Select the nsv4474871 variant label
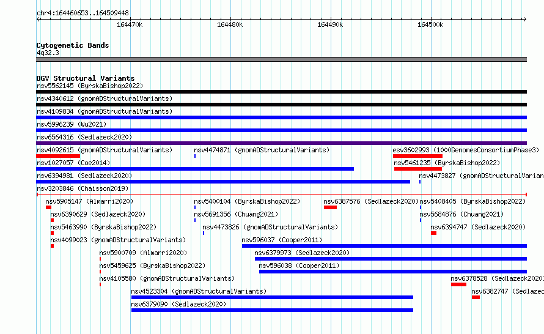 pos(262,150)
